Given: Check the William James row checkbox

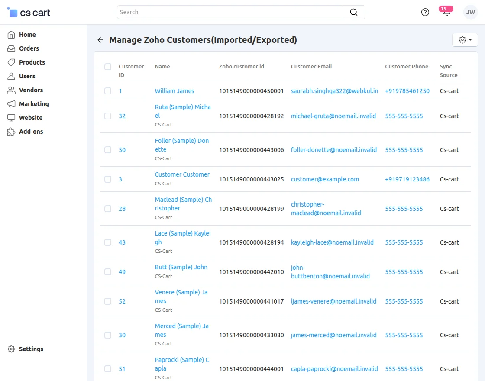Looking at the screenshot, I should point(108,91).
